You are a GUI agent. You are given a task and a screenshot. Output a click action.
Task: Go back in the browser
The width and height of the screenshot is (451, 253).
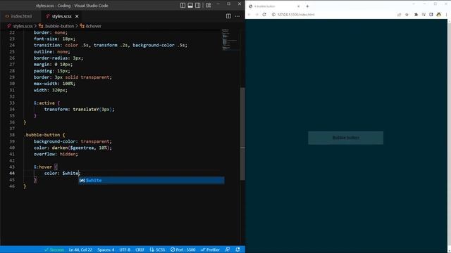coord(249,14)
